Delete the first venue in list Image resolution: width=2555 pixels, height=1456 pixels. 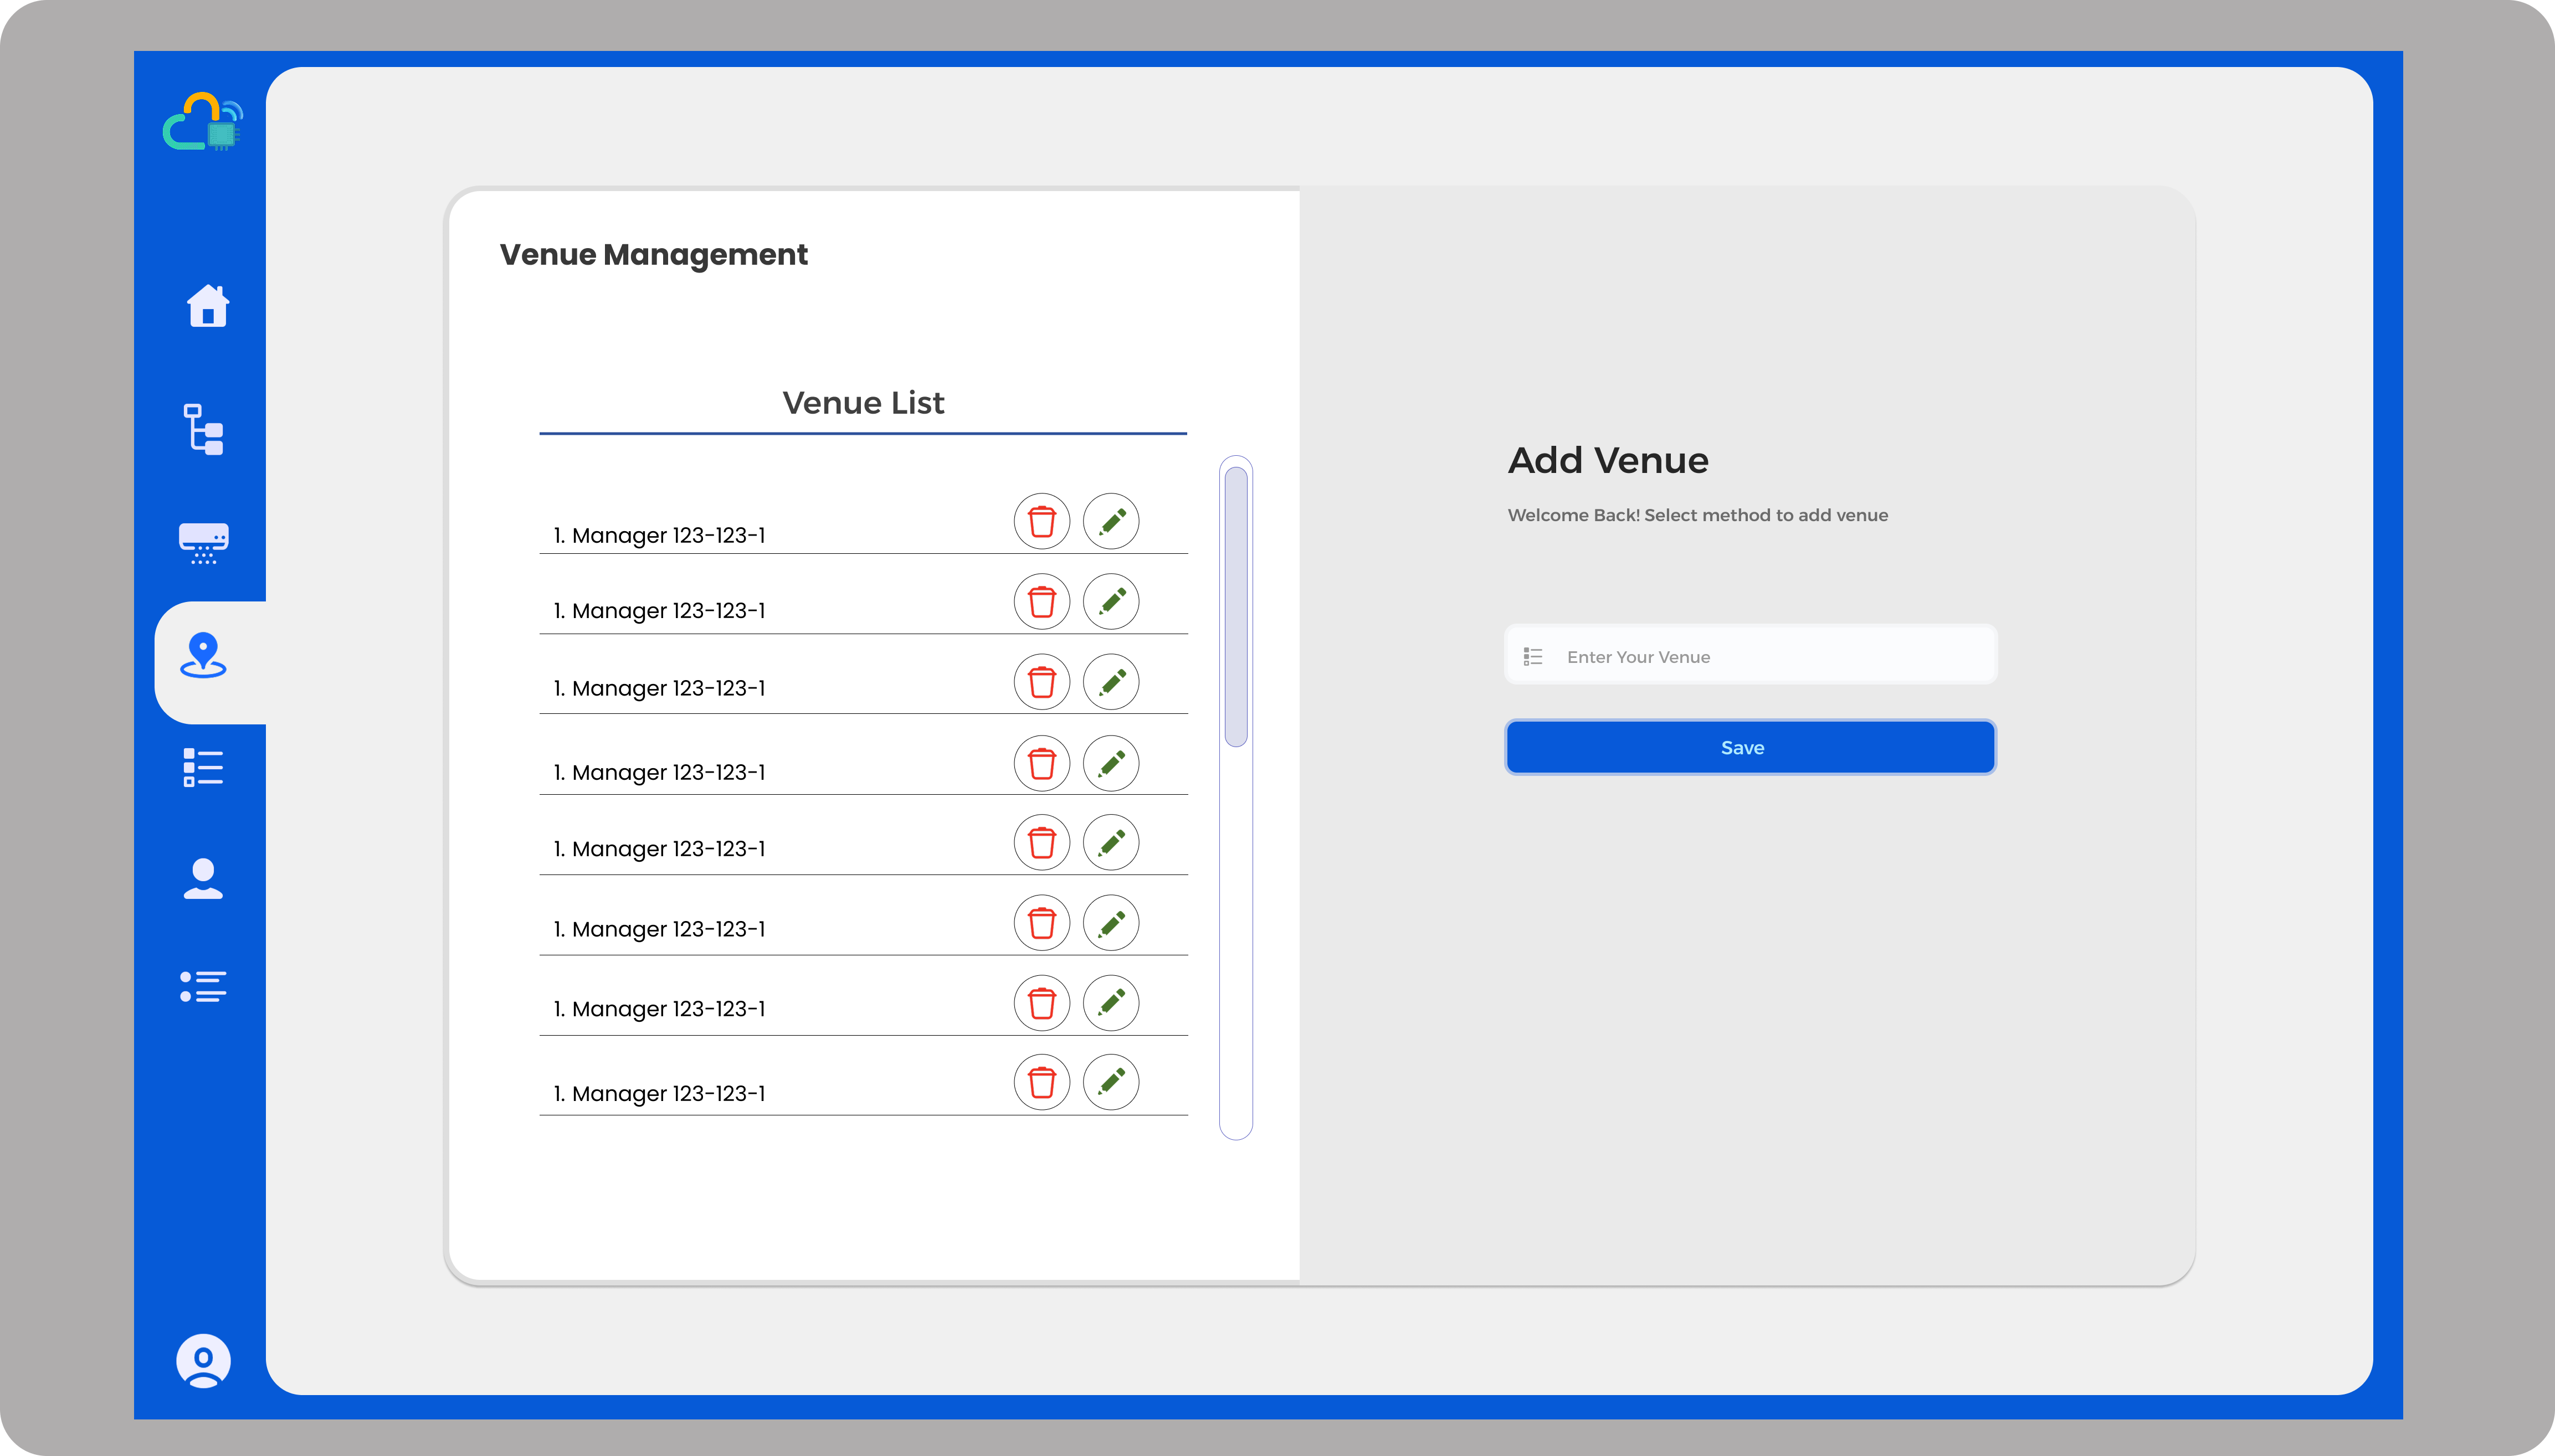1042,521
